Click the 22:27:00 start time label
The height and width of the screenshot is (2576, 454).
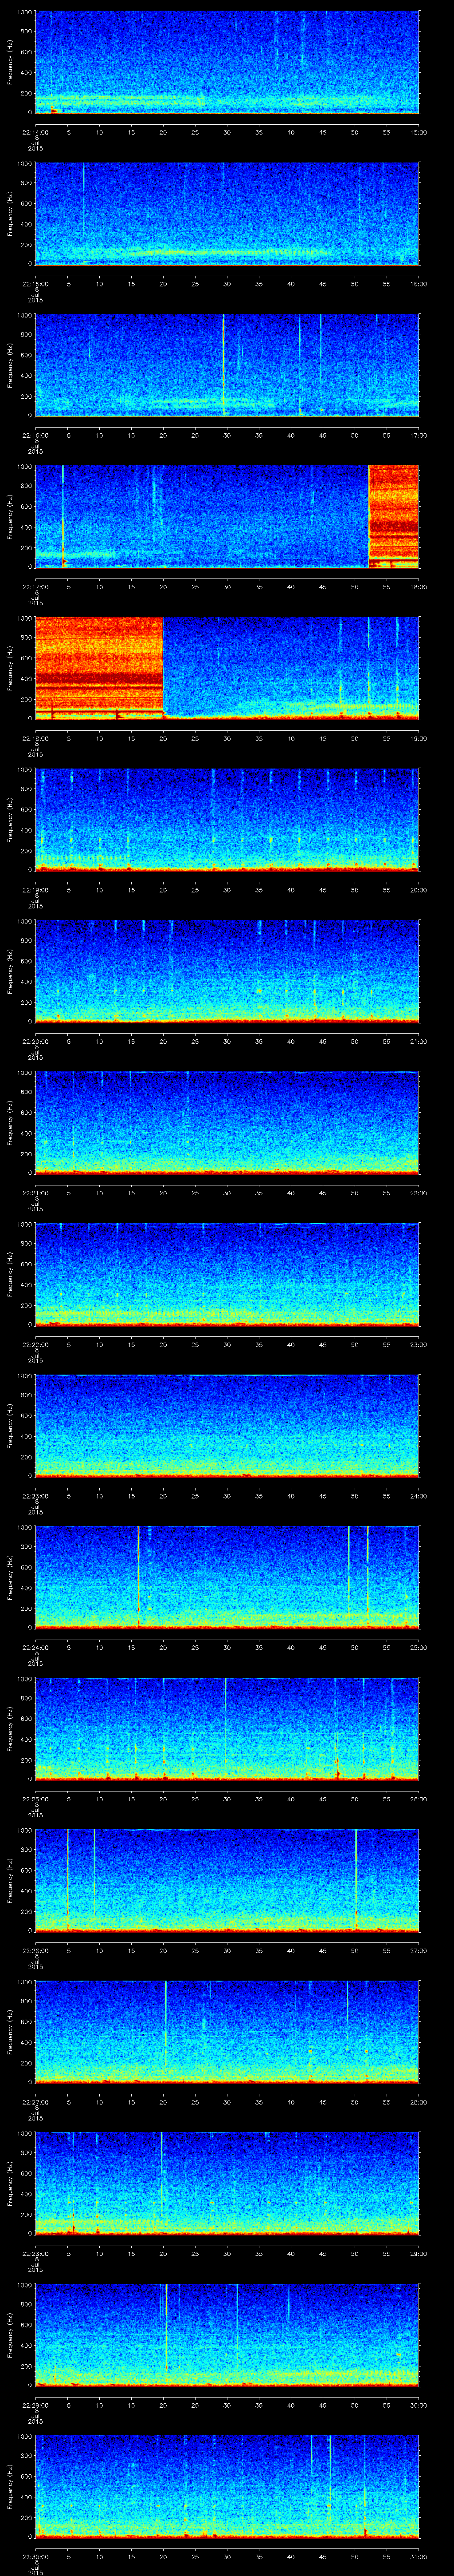click(35, 2101)
